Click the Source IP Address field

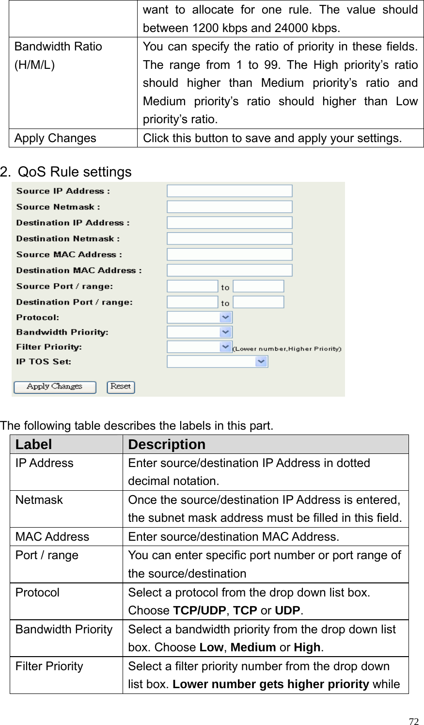pyautogui.click(x=230, y=191)
